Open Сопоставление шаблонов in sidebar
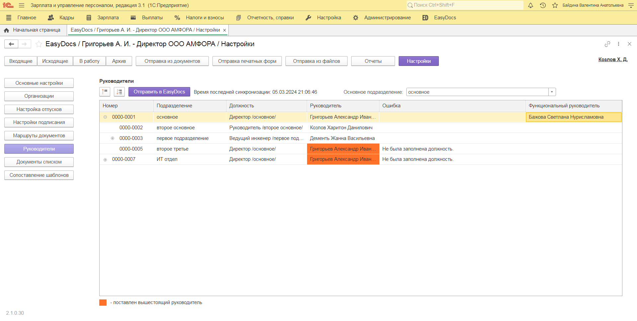 (x=39, y=175)
